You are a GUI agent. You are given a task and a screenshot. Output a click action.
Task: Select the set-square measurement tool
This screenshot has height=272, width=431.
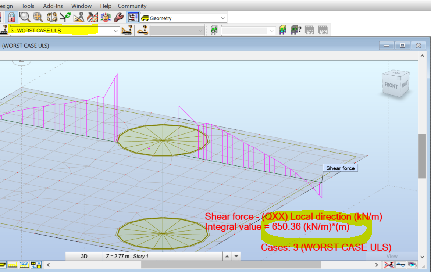(78, 17)
